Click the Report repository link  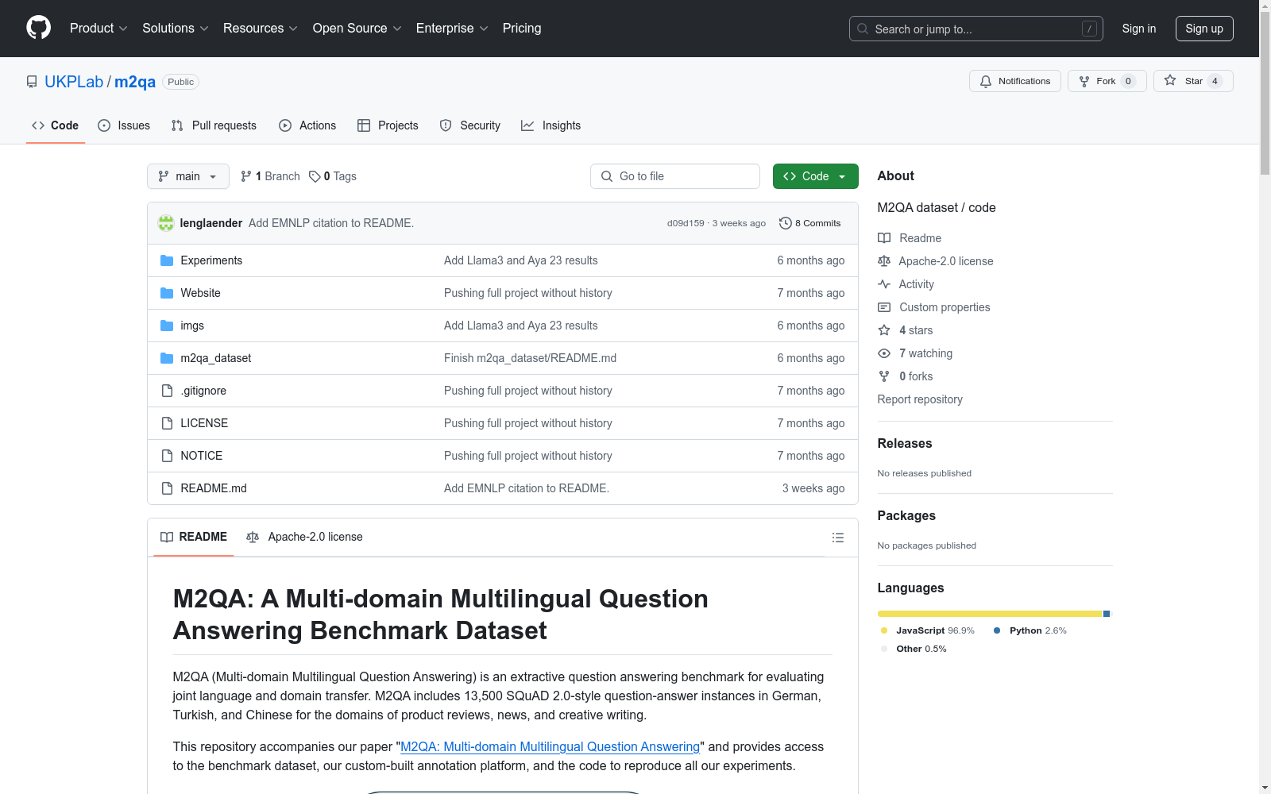(x=920, y=399)
